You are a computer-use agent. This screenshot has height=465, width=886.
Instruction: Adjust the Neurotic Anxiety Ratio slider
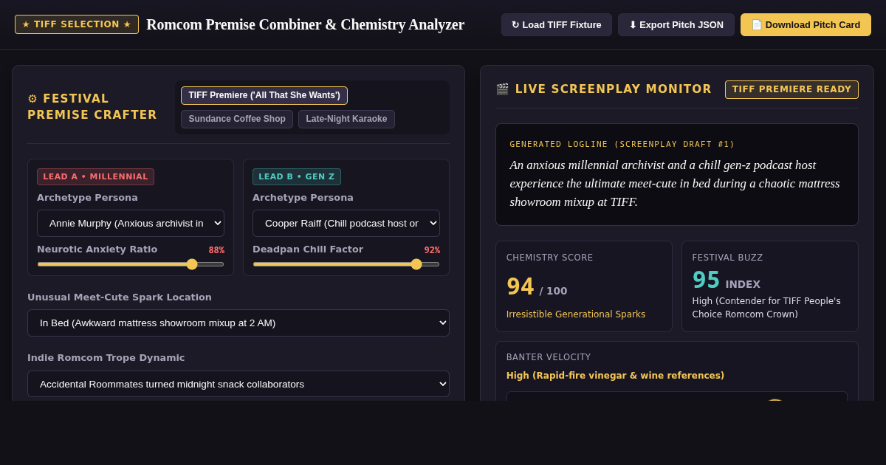131,264
